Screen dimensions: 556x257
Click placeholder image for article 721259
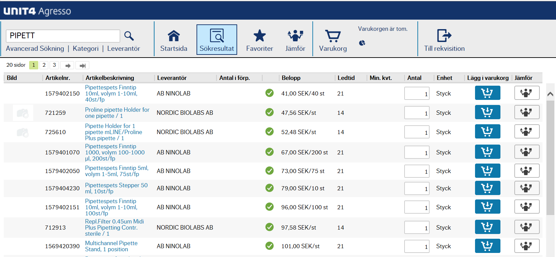point(23,113)
